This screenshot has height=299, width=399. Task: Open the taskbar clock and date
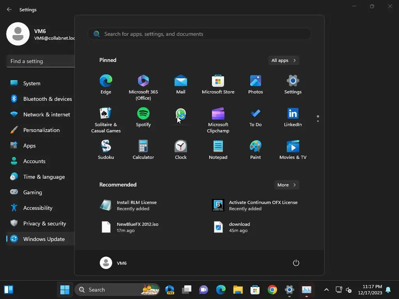coord(370,290)
